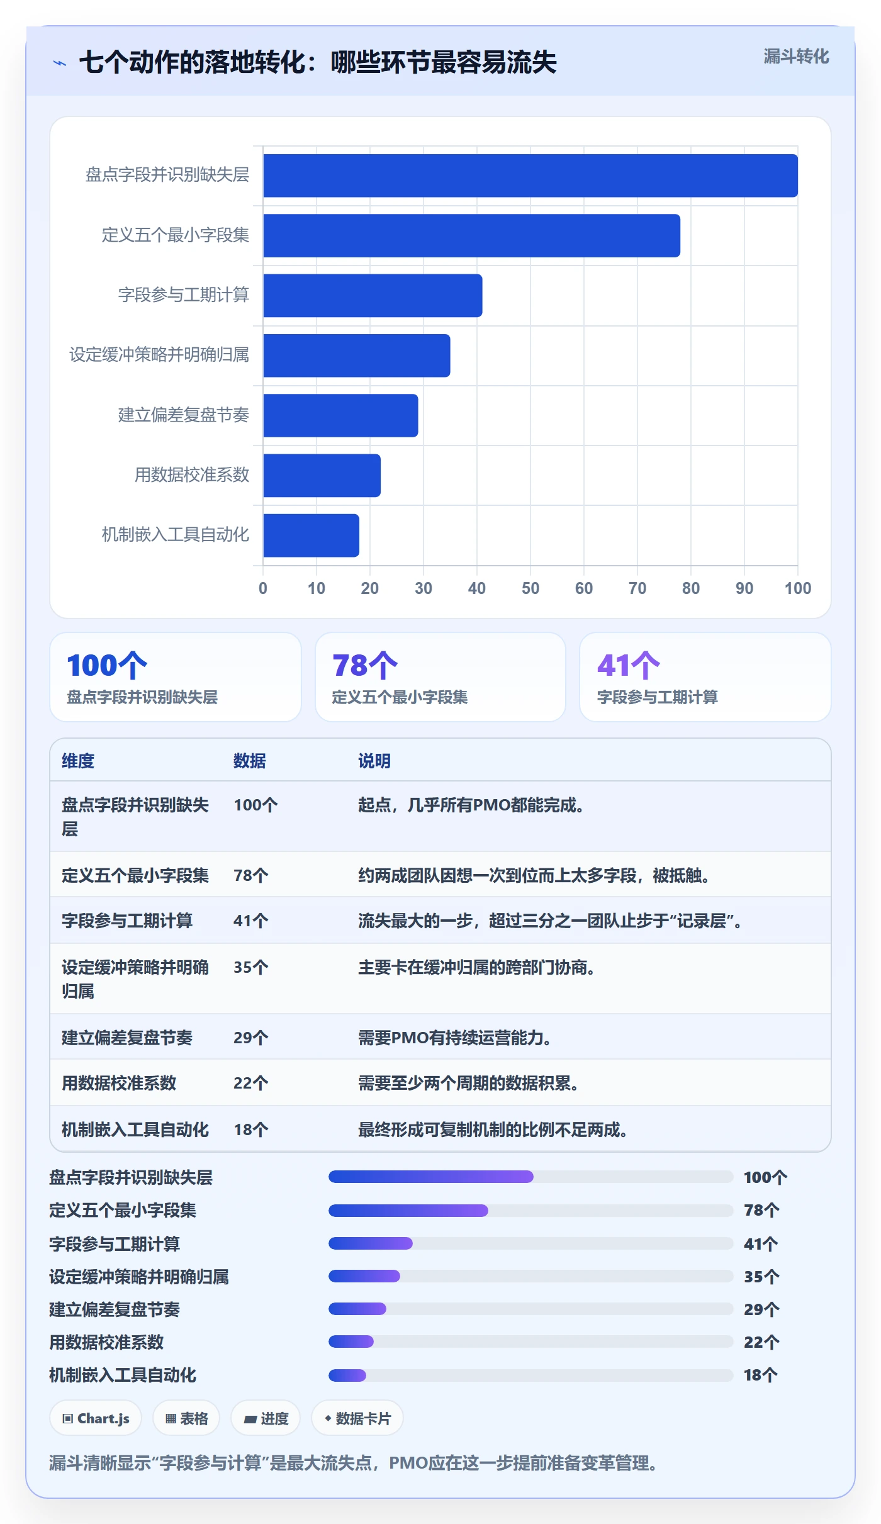Click the 说明 column header
The height and width of the screenshot is (1524, 881).
374,761
